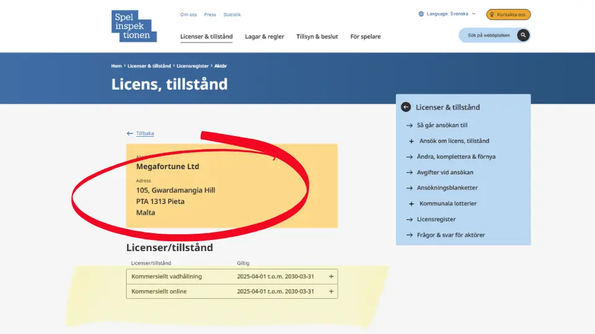Open Licensregister sidebar link
The height and width of the screenshot is (334, 595).
tap(436, 219)
